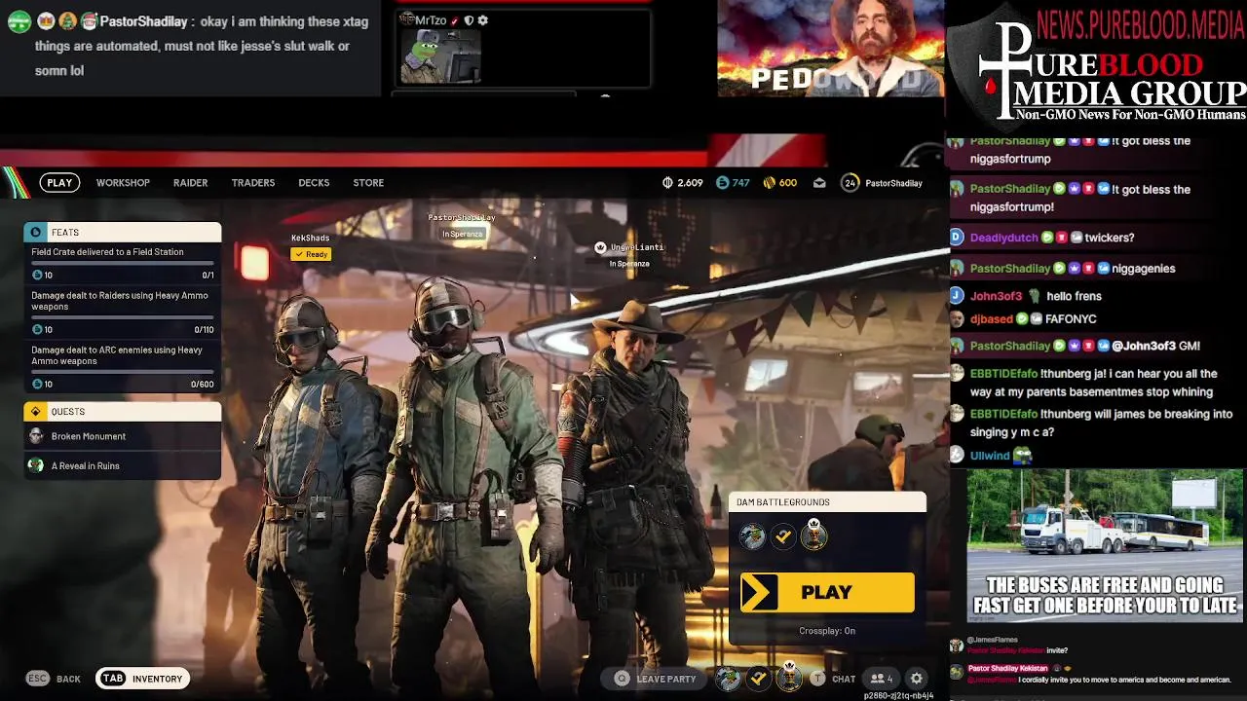Open the PLAY tab in top navigation
The image size is (1247, 701).
tap(59, 183)
